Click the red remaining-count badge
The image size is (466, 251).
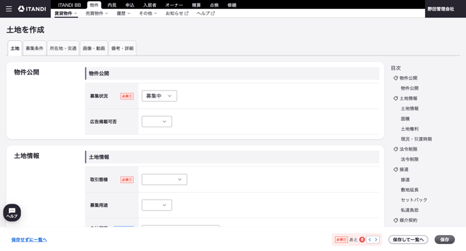(362, 240)
